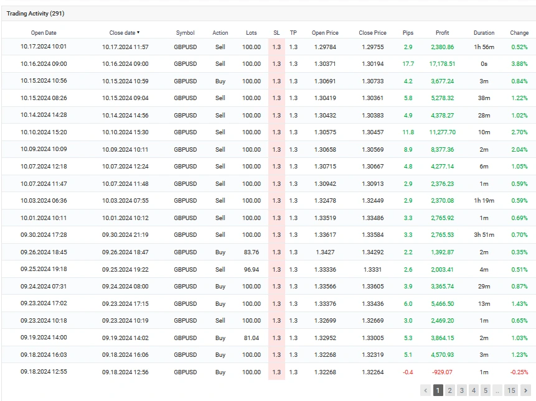
Task: Click duration 3h 51m
Action: tap(484, 235)
